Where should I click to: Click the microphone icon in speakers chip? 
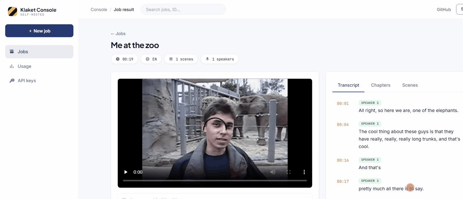[x=207, y=59]
